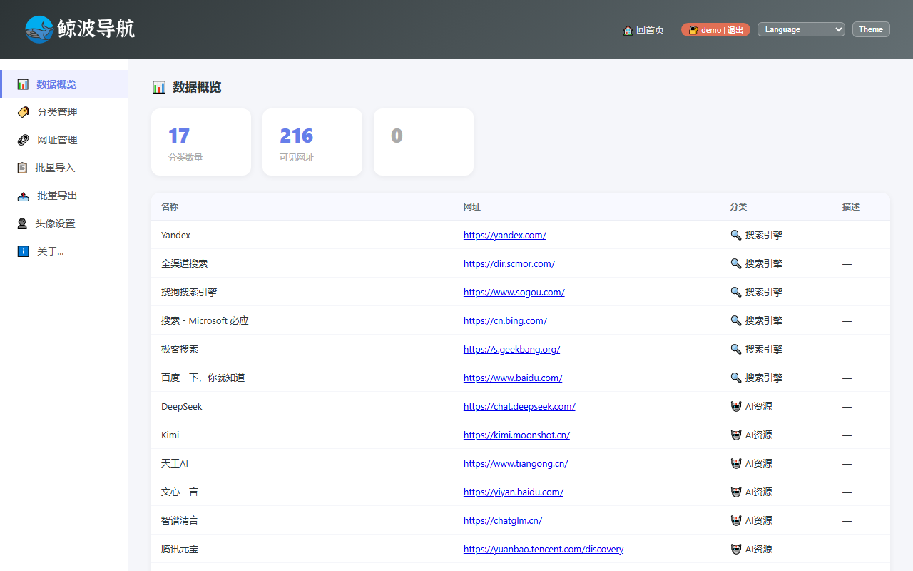The width and height of the screenshot is (913, 571).
Task: Open 分类管理 in the sidebar
Action: (64, 112)
